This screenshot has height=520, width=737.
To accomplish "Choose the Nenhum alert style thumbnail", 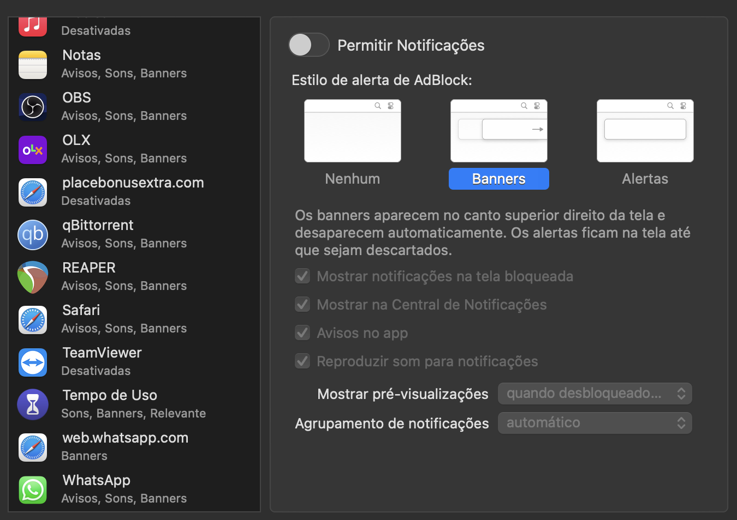I will coord(353,131).
